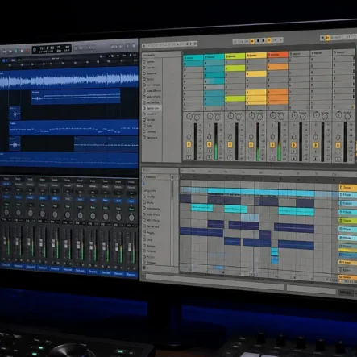Click first send knob of first session track
357x357 pixels.
(x=189, y=116)
